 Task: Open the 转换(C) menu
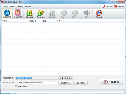click(x=20, y=7)
